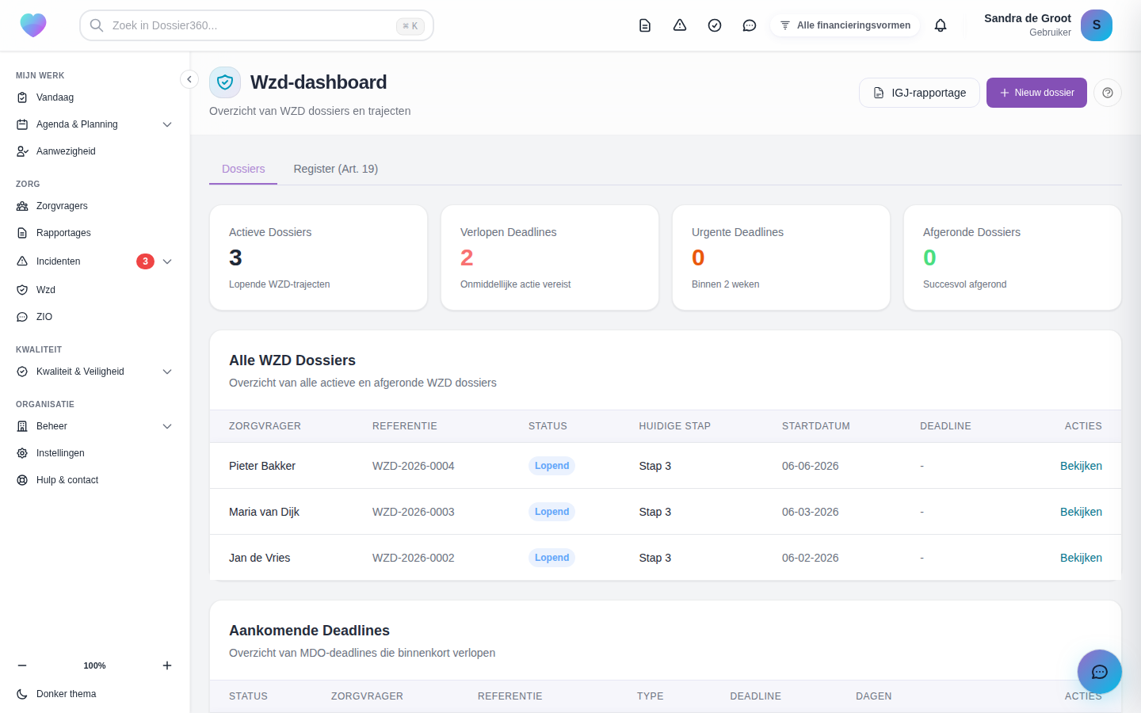This screenshot has width=1141, height=713.
Task: Click the Verlopen Deadlines card
Action: (x=550, y=257)
